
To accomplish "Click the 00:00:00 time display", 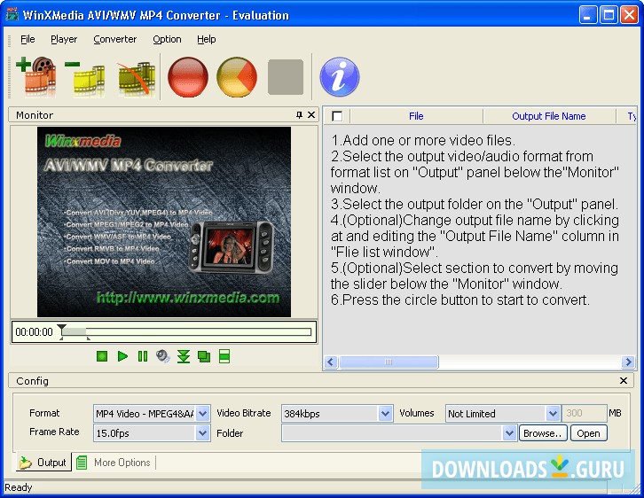I will [x=34, y=331].
